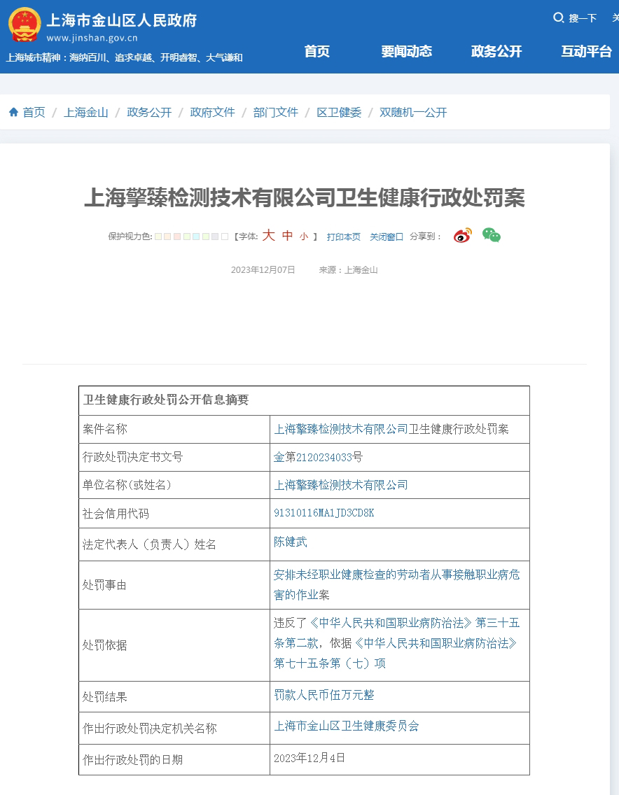This screenshot has height=795, width=619.
Task: Click 打印本页 print link
Action: (x=344, y=237)
